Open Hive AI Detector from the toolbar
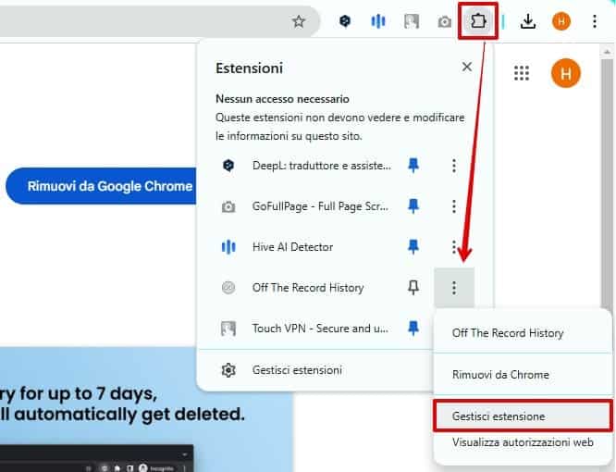Viewport: 616px width, 472px height. (378, 21)
